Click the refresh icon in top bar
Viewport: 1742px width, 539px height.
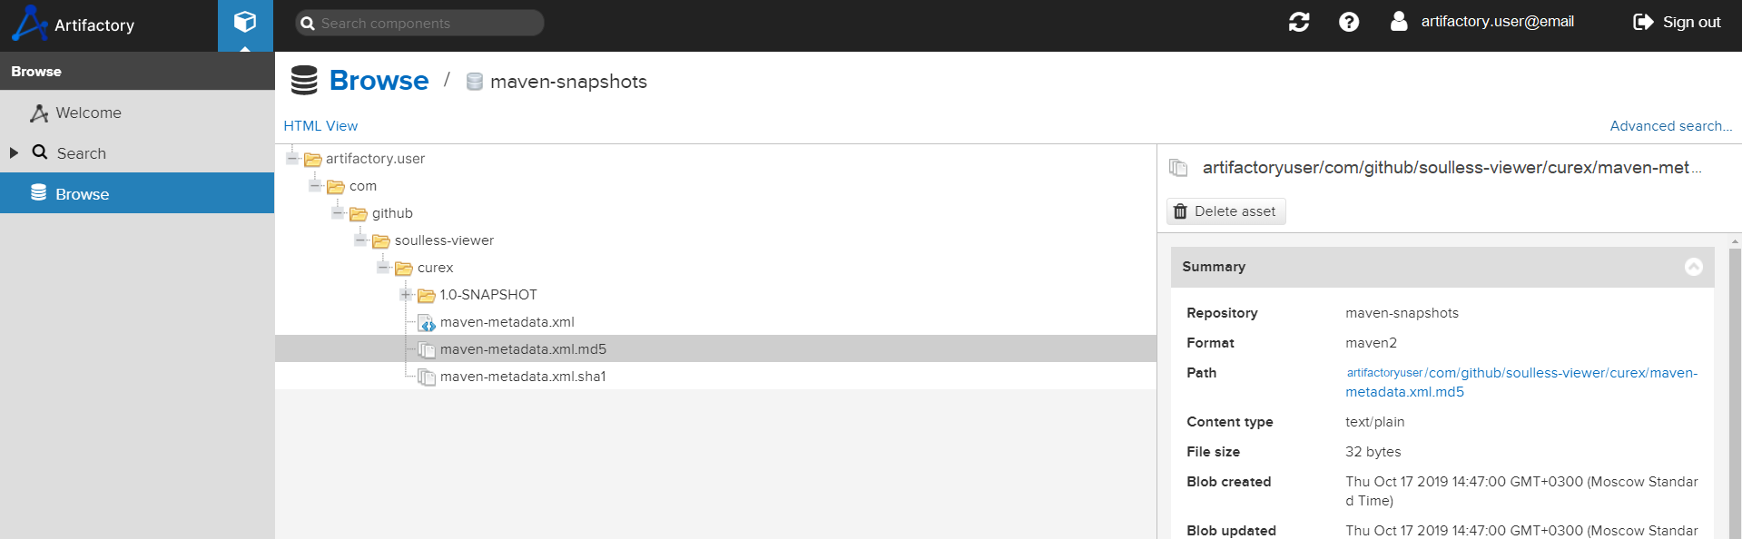click(1299, 22)
